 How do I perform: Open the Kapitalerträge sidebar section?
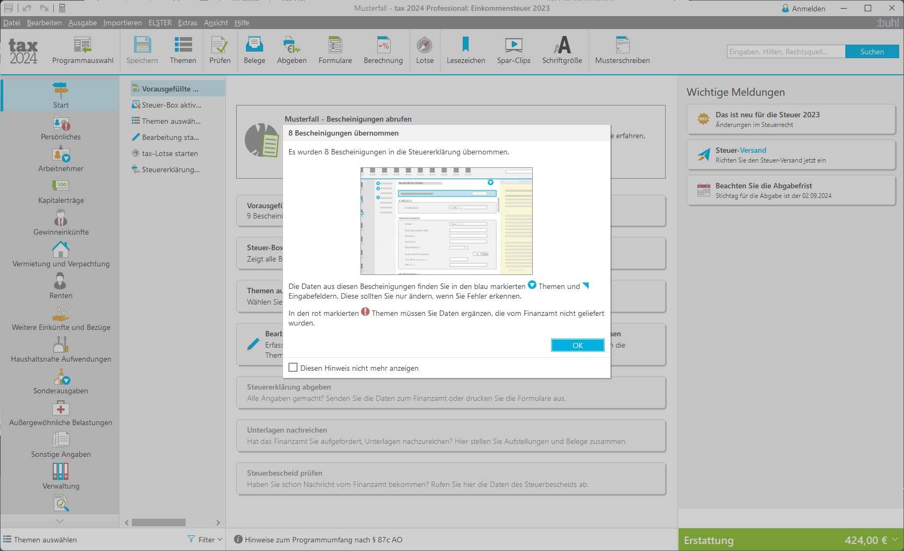coord(61,191)
